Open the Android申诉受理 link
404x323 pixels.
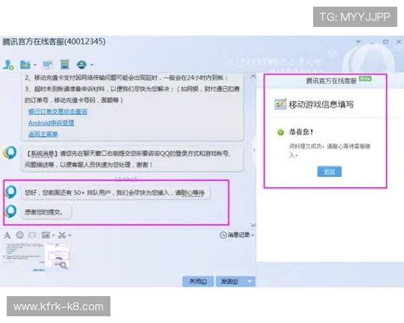click(51, 123)
